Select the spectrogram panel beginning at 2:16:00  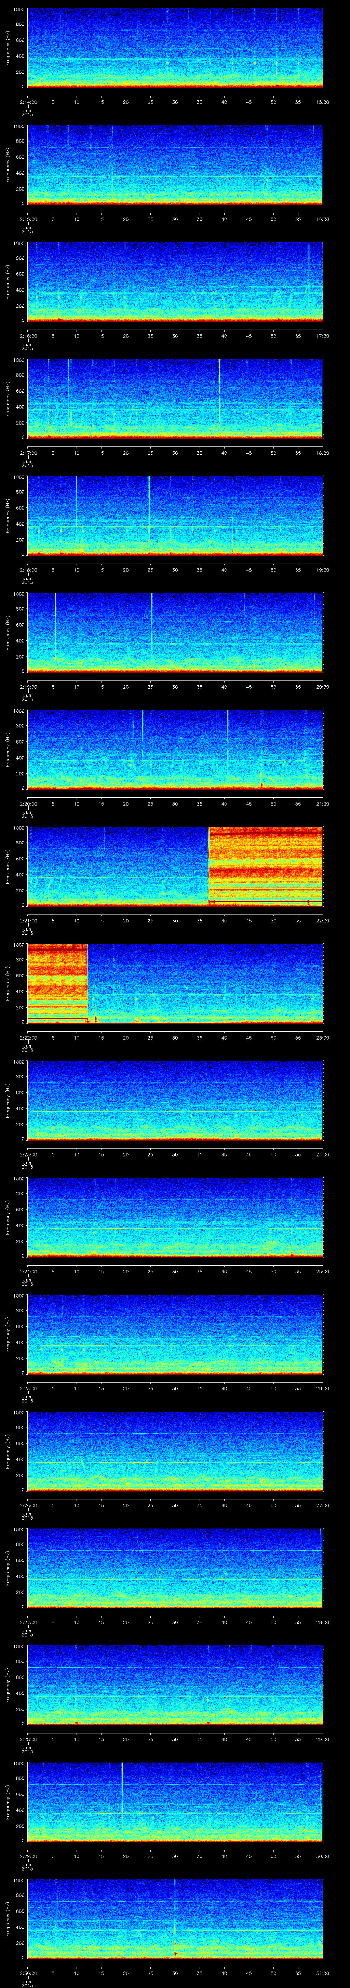click(175, 282)
